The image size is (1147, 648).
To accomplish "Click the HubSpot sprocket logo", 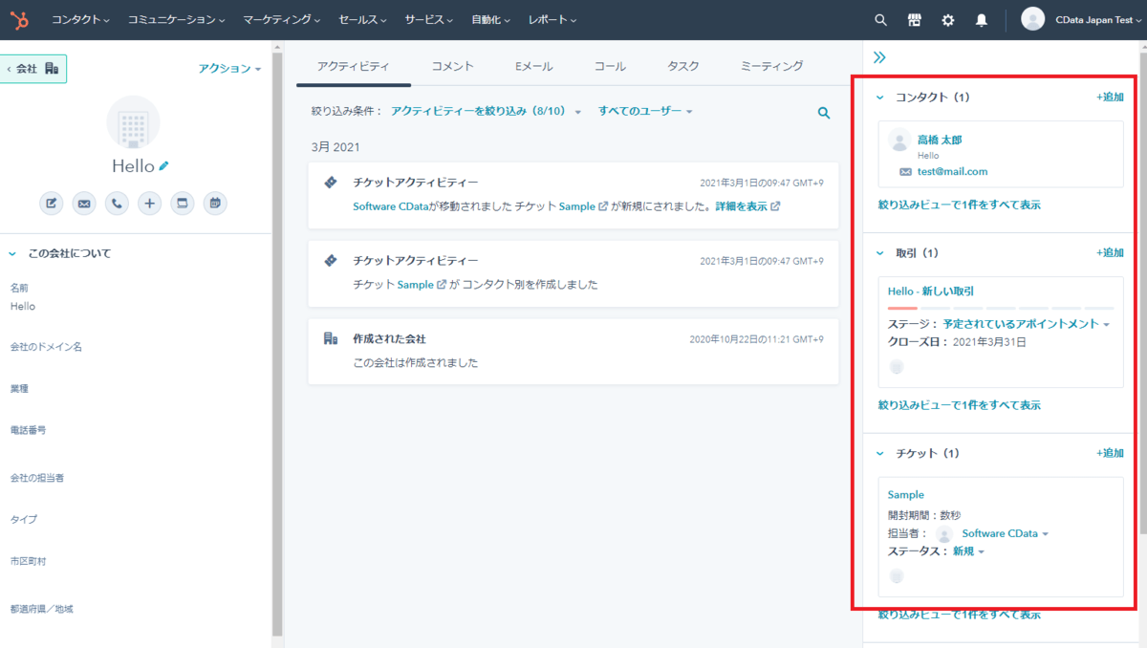I will 19,19.
